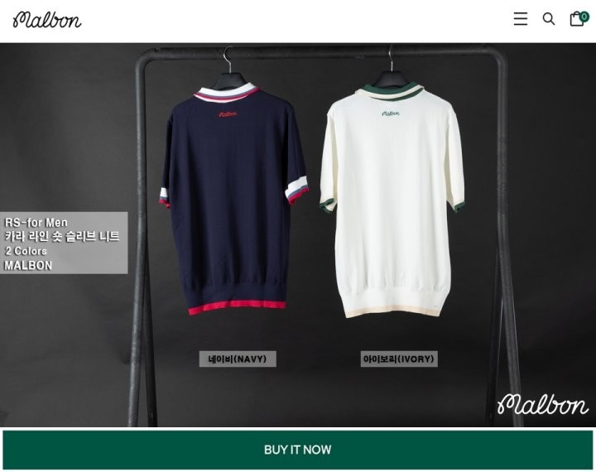Select the 네이비(NAVY) color label
Viewport: 596px width, 472px height.
(x=238, y=359)
